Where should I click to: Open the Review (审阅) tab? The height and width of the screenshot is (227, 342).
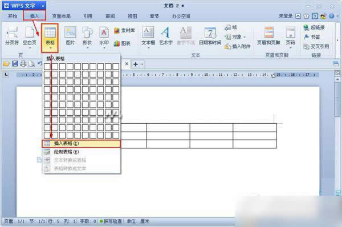click(110, 16)
